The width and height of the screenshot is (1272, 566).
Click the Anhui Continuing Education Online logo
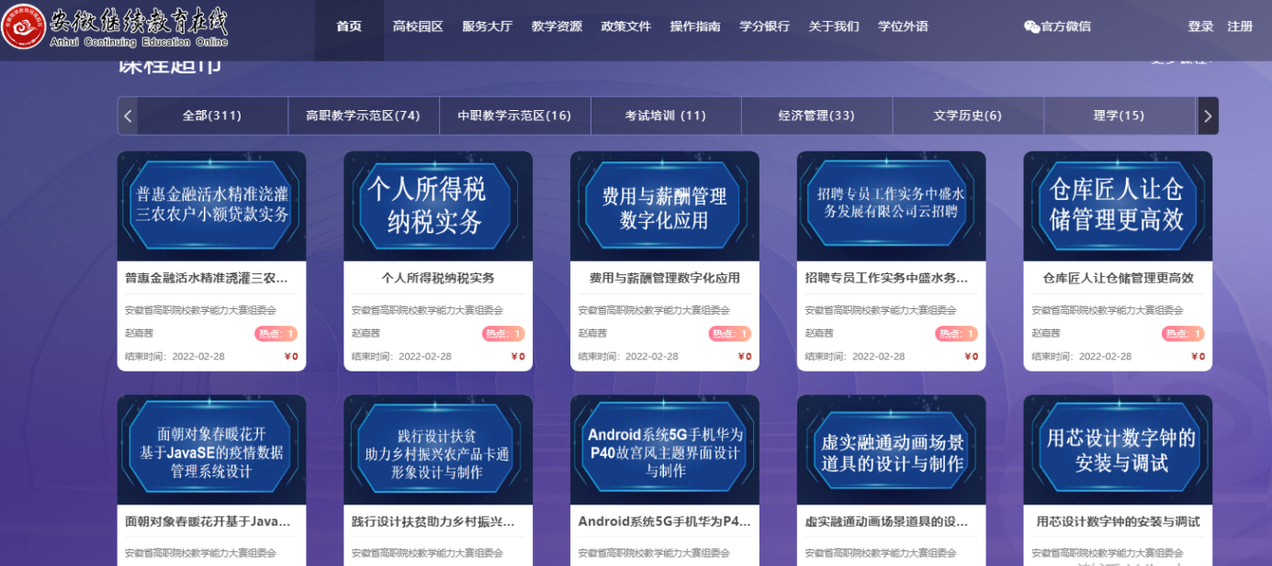click(116, 28)
